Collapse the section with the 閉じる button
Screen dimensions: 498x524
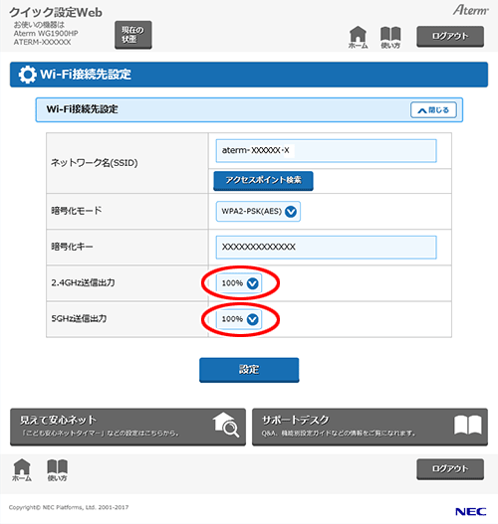[x=433, y=110]
